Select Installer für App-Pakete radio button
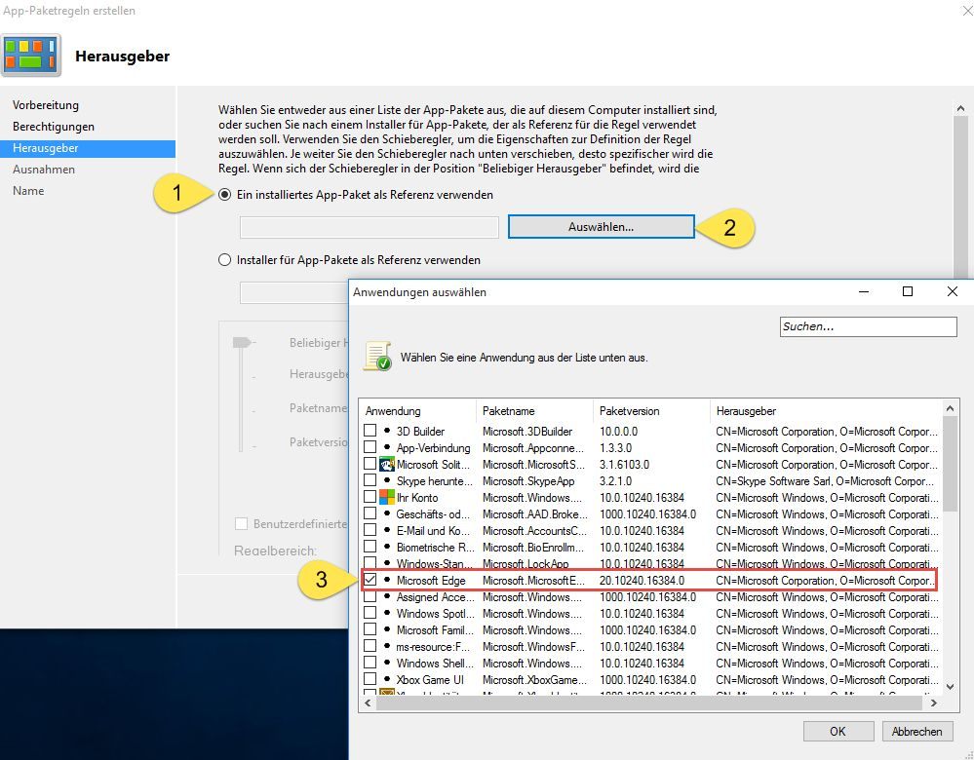974x760 pixels. click(x=225, y=259)
